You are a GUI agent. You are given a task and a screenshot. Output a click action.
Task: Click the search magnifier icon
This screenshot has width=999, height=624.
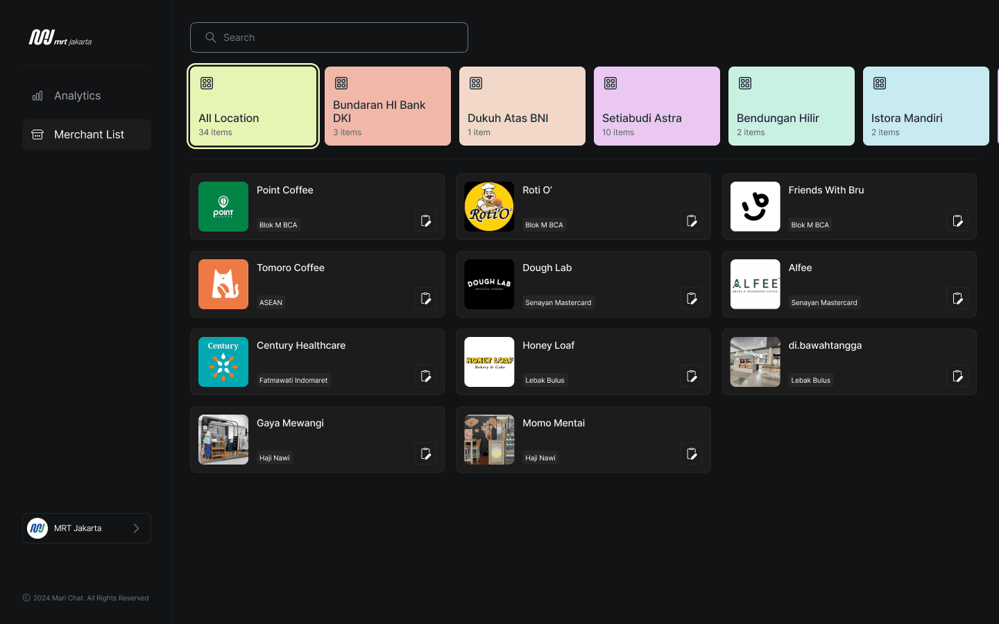(x=211, y=37)
